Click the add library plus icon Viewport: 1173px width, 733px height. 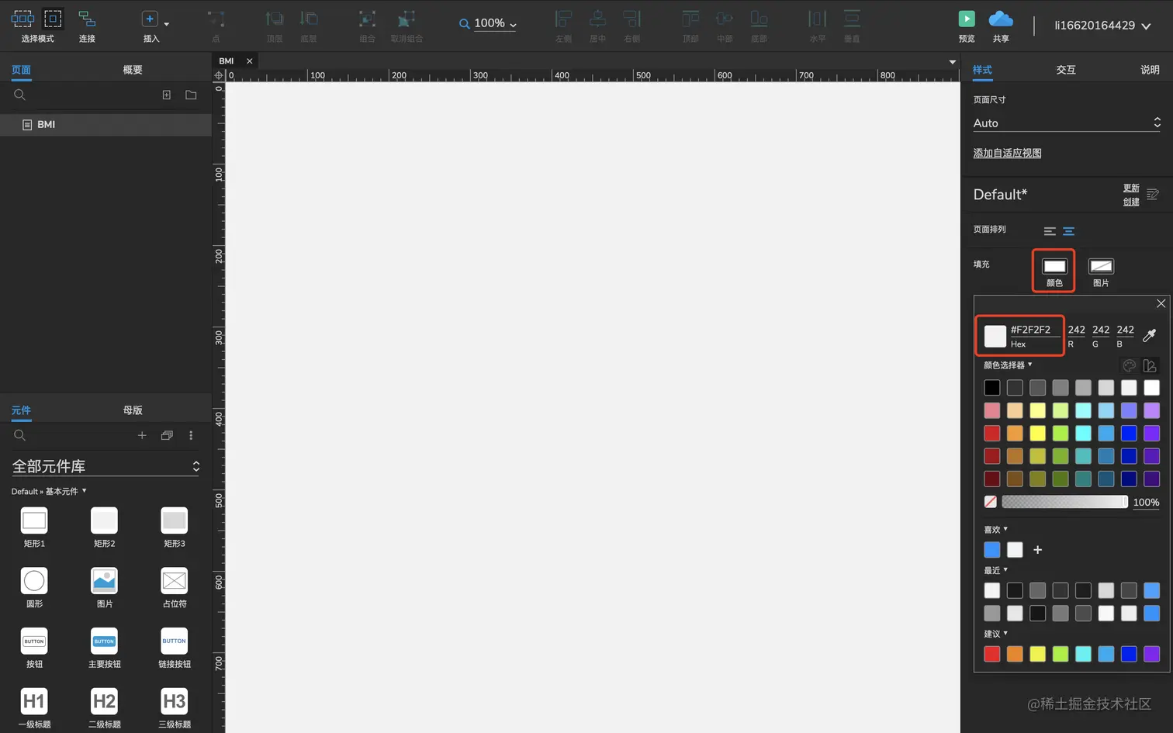coord(142,435)
